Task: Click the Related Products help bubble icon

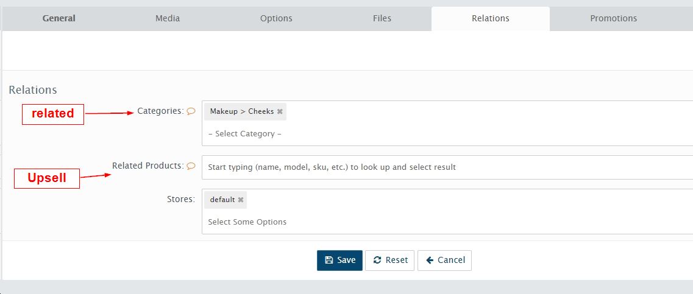Action: pyautogui.click(x=191, y=166)
